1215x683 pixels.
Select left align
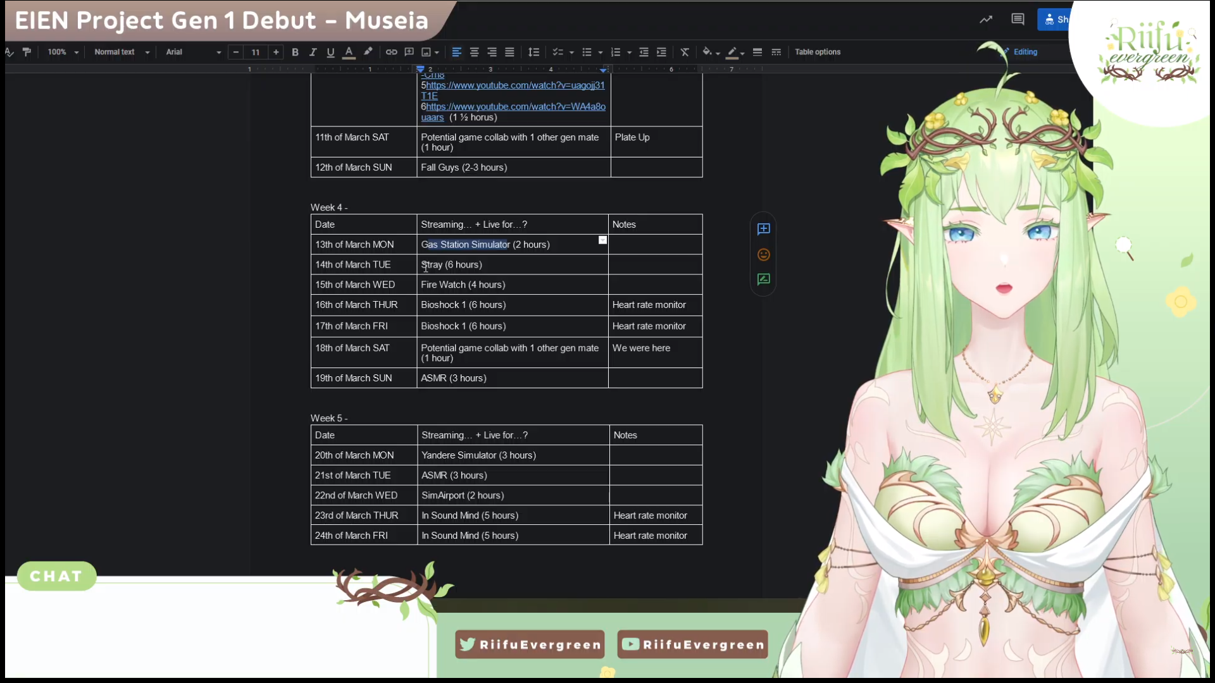[x=456, y=52]
